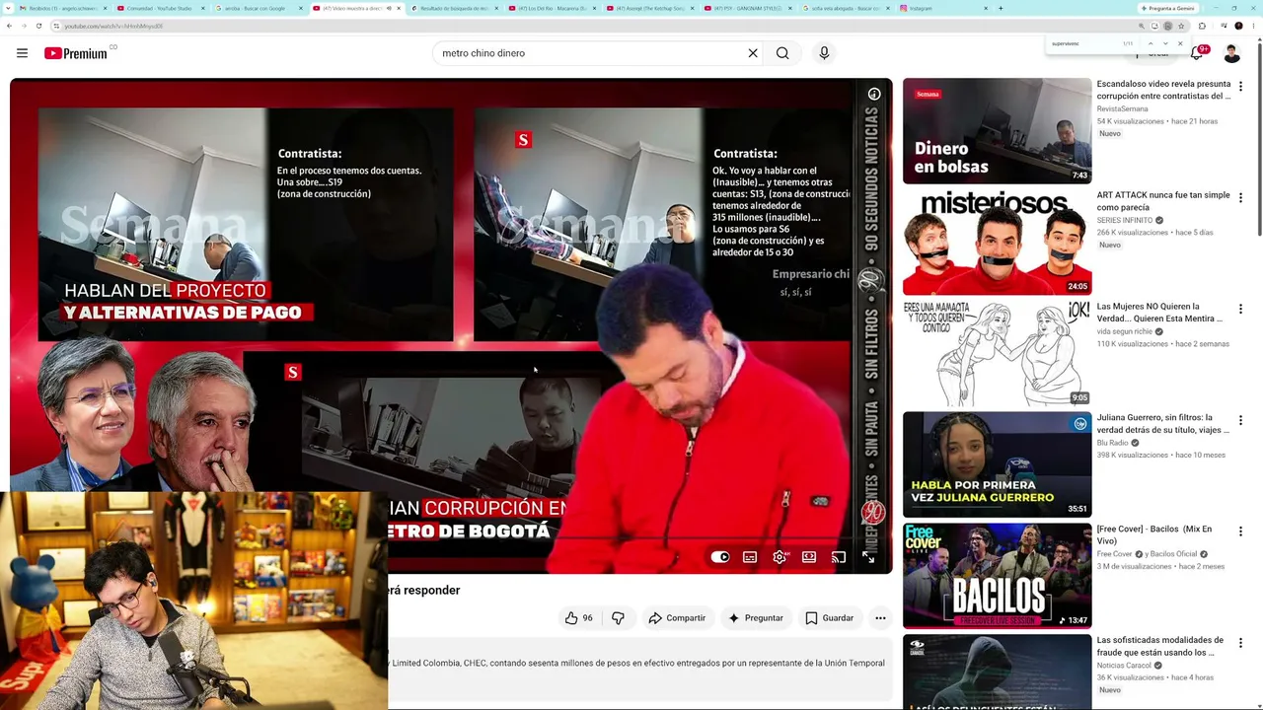
Task: Open options menu for Juliana Guerrero video
Action: [x=1240, y=421]
